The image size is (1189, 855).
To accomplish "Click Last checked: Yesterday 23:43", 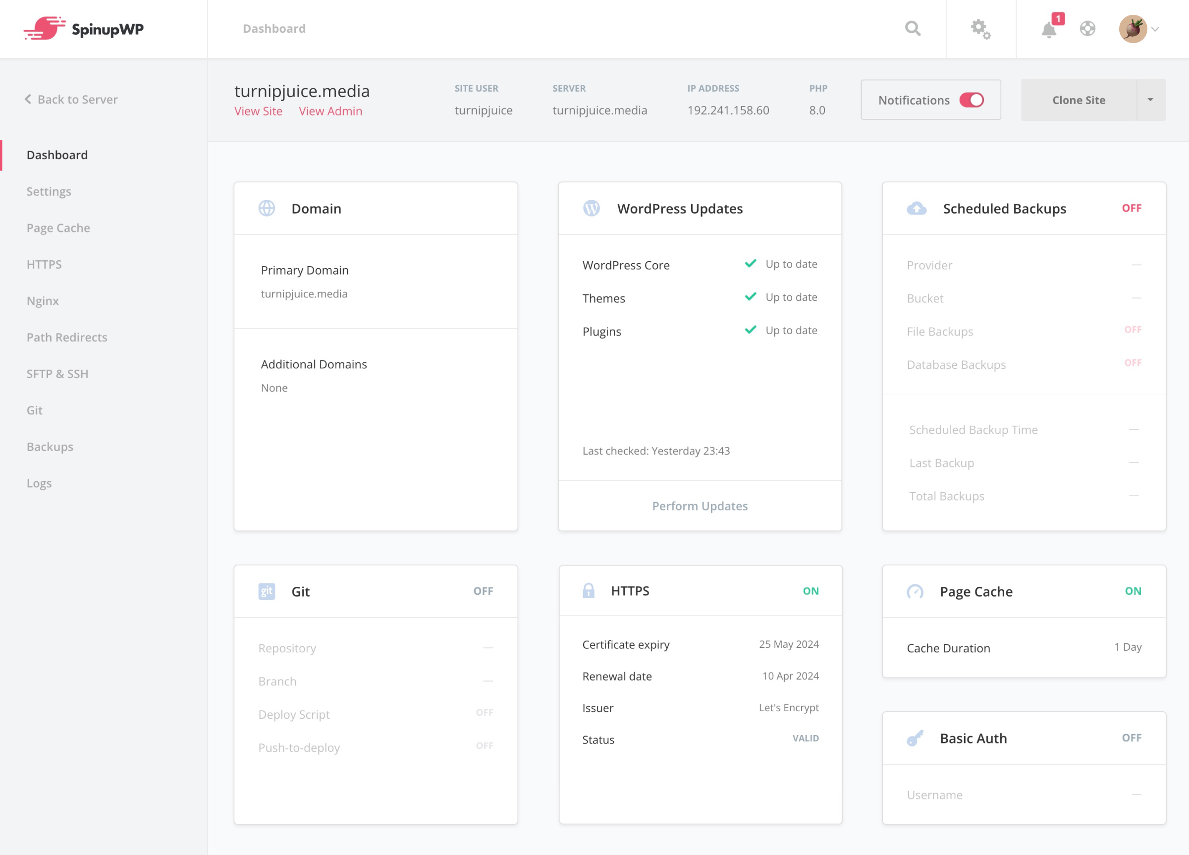I will pos(656,451).
